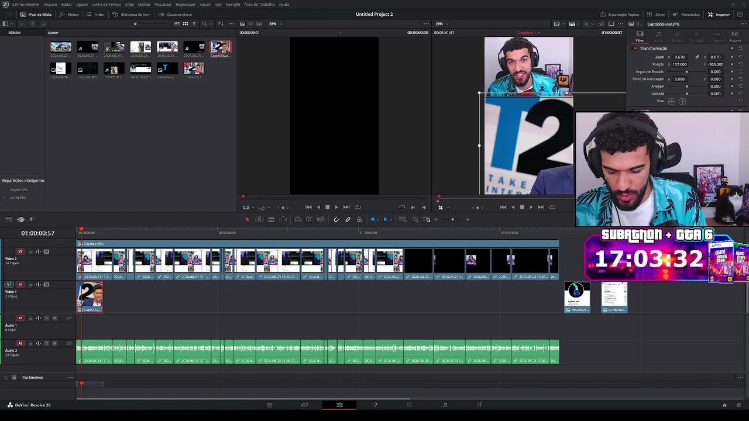
Task: Select the arrow Selection mode tool
Action: click(x=247, y=219)
